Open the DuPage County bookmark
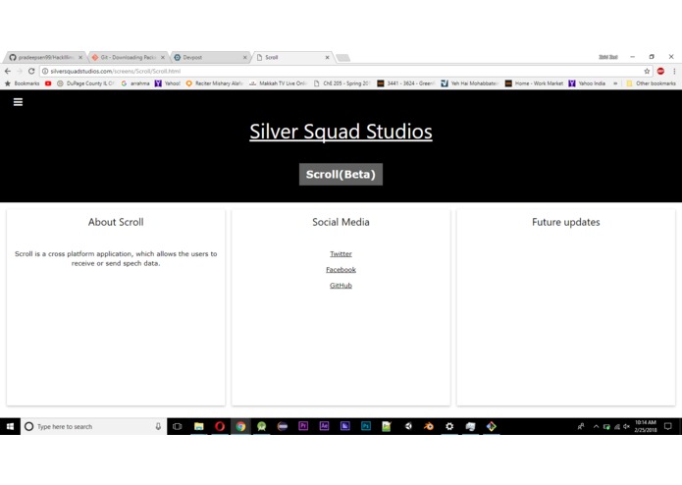682x485 pixels. coord(85,83)
